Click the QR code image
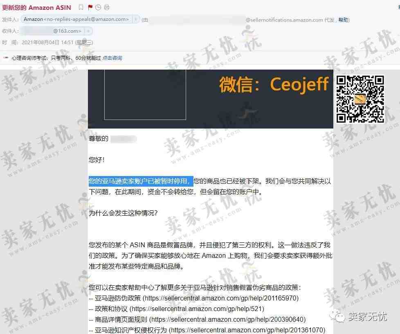The width and height of the screenshot is (400, 334). coord(360,99)
